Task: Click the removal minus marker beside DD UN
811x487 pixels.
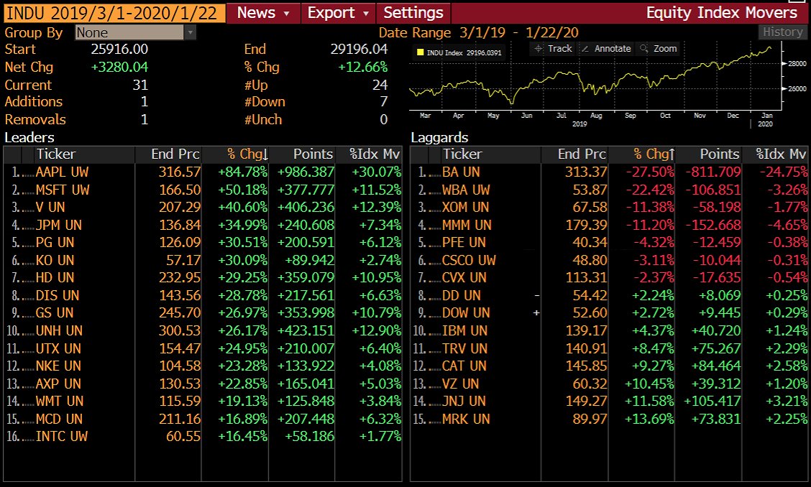Action: tap(537, 296)
